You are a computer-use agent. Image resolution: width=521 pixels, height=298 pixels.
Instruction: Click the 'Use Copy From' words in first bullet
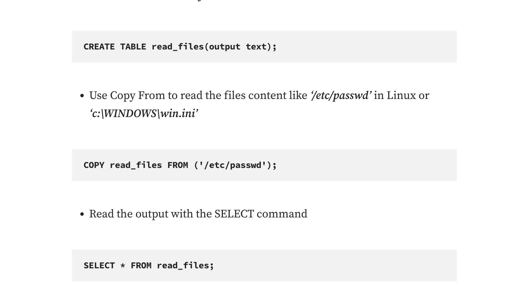coord(127,96)
